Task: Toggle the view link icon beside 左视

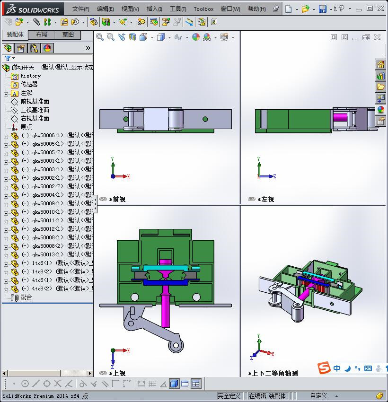Action: [252, 199]
